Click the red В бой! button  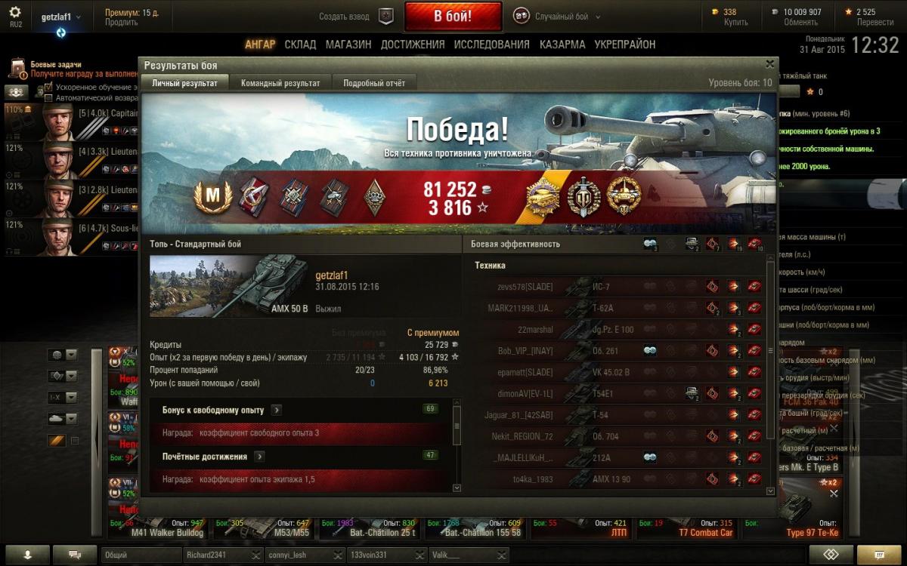pos(453,17)
